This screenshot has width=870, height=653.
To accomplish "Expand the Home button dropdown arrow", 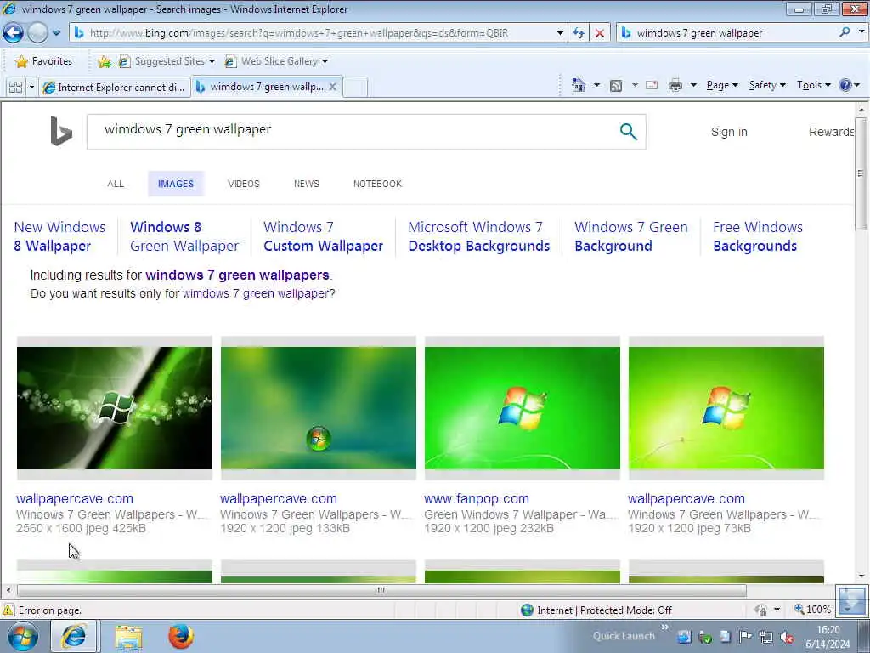I will 596,85.
